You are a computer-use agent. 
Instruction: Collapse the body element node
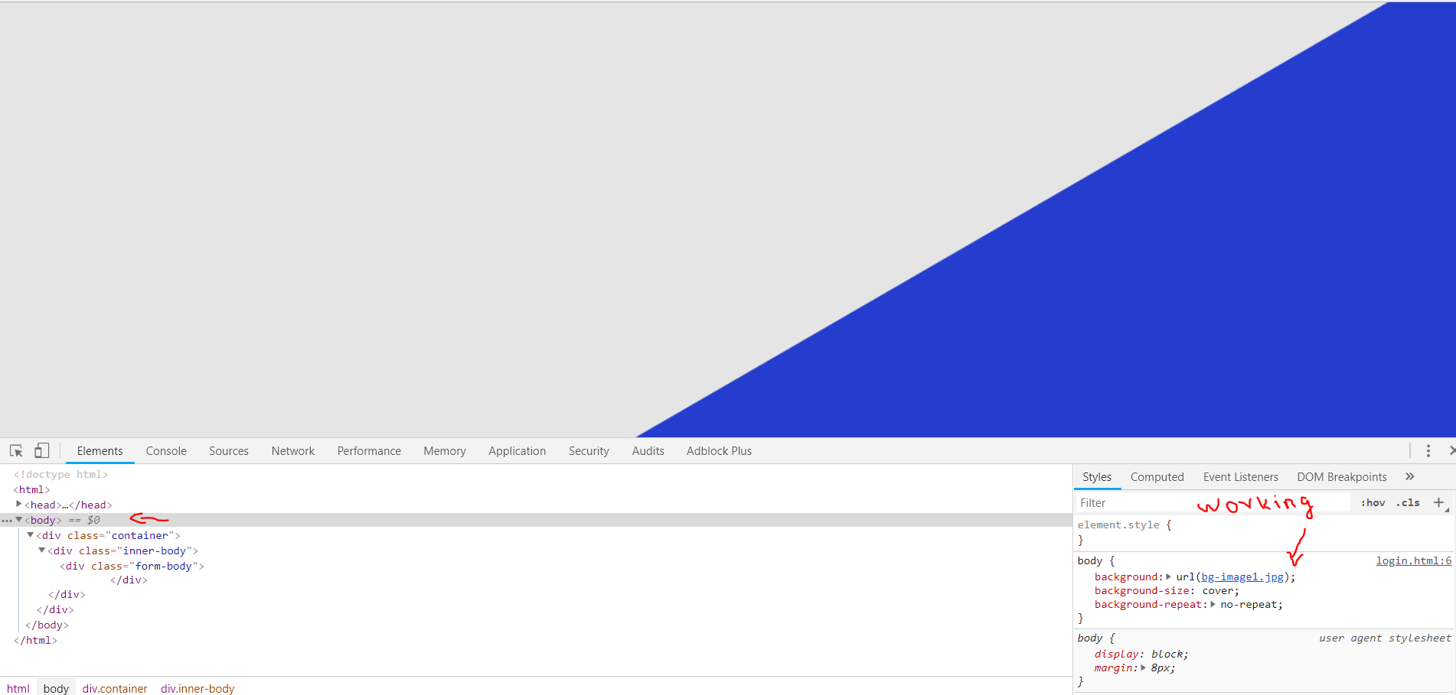click(19, 519)
